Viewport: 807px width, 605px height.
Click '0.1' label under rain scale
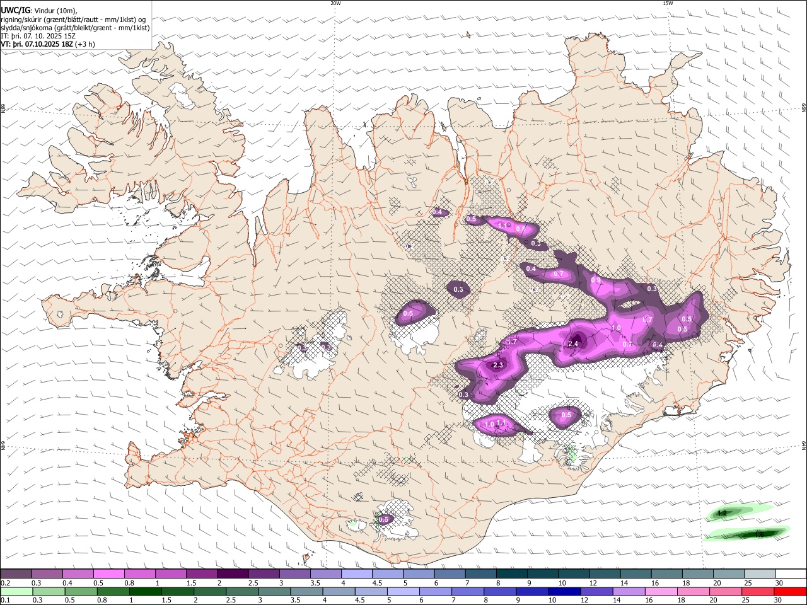tap(6, 601)
